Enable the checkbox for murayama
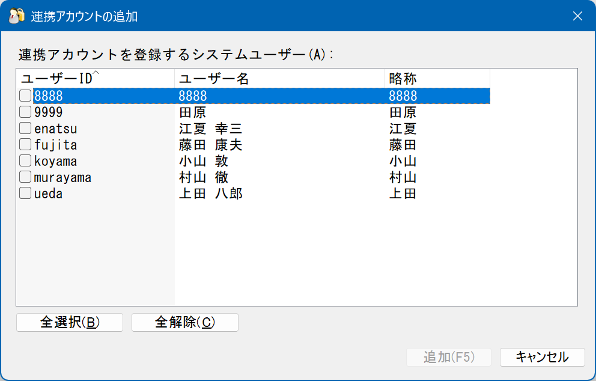The image size is (596, 381). pos(24,176)
